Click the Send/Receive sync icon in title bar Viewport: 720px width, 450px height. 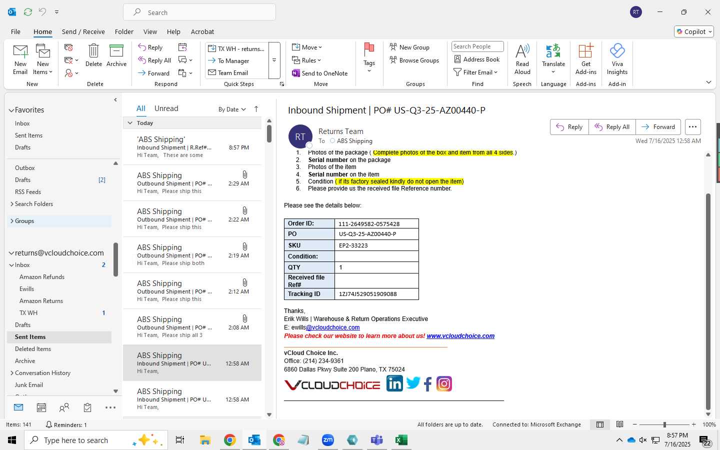point(28,11)
